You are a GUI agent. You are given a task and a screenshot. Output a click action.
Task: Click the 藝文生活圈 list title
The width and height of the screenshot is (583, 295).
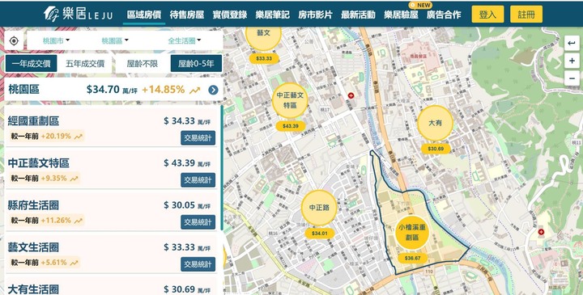click(x=33, y=247)
